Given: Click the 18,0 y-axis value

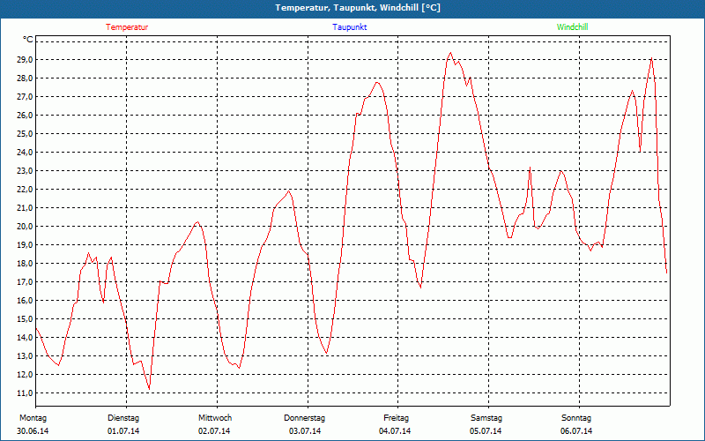Looking at the screenshot, I should tap(26, 263).
